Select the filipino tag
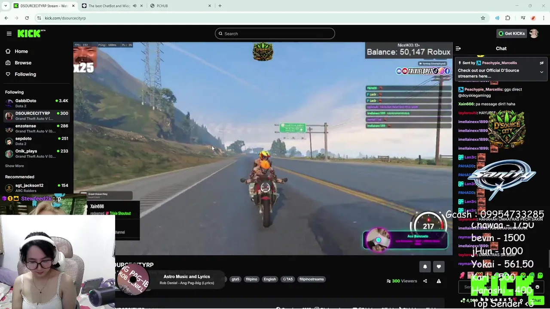The height and width of the screenshot is (309, 550). (x=251, y=279)
